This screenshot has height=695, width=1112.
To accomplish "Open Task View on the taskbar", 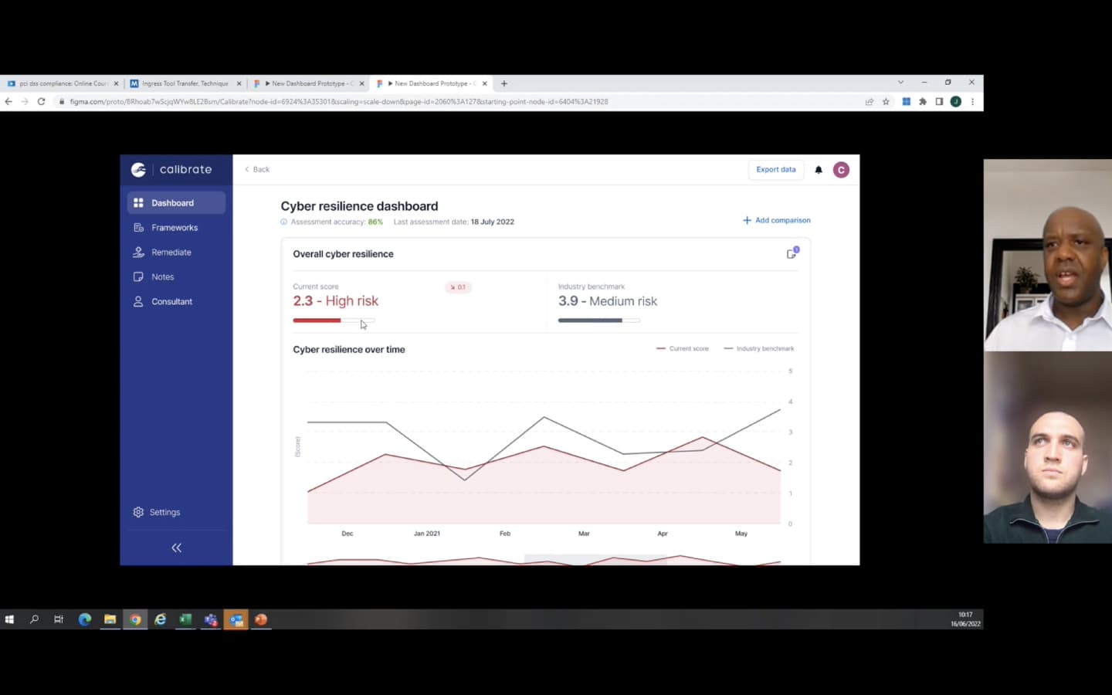I will pos(59,619).
